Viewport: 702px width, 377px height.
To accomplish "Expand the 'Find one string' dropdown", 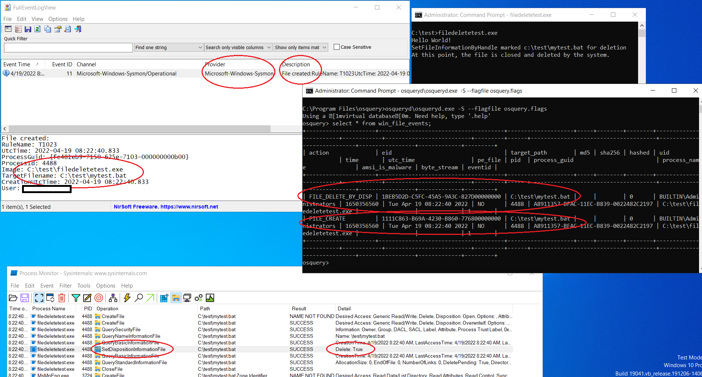I will [x=200, y=47].
